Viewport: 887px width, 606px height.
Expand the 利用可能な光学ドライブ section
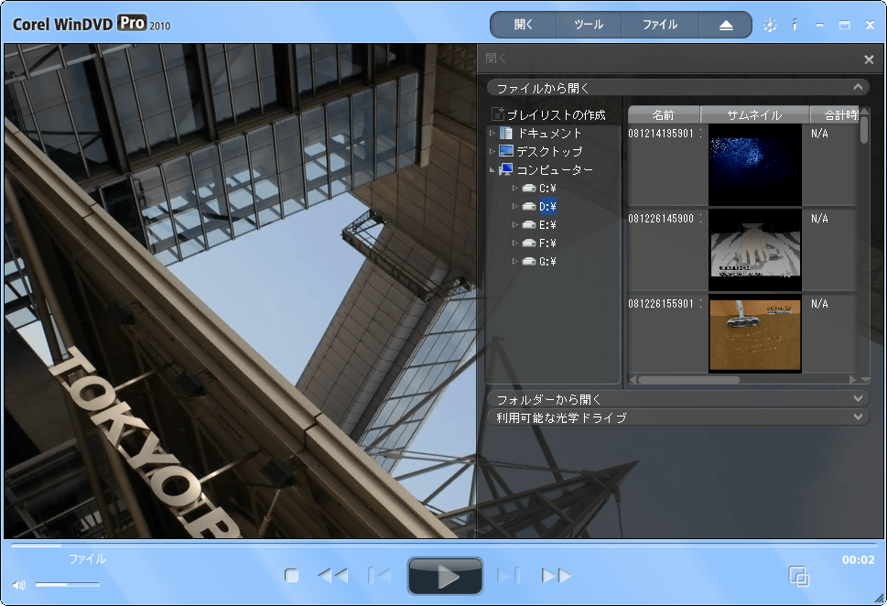[858, 417]
